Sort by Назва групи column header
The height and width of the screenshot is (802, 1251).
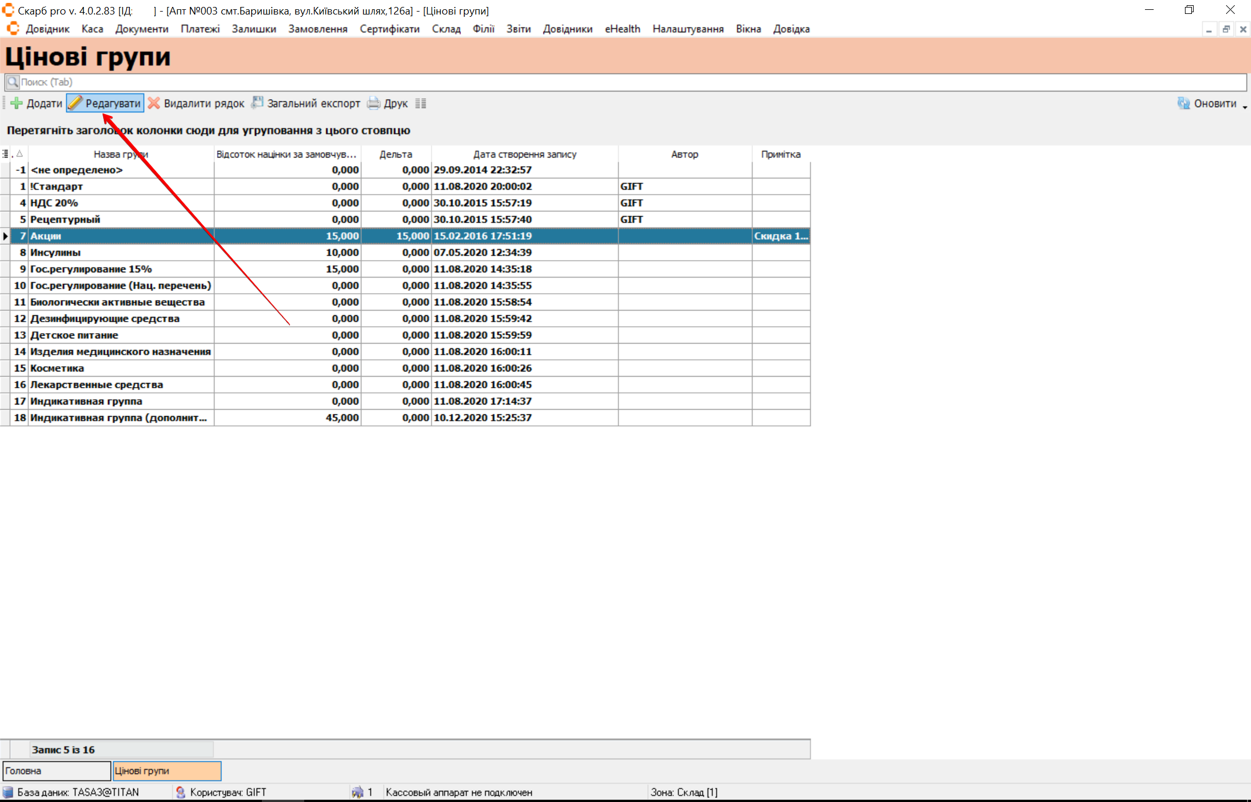pyautogui.click(x=121, y=155)
